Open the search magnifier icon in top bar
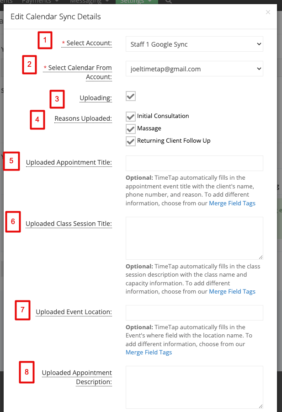 (169, 1)
